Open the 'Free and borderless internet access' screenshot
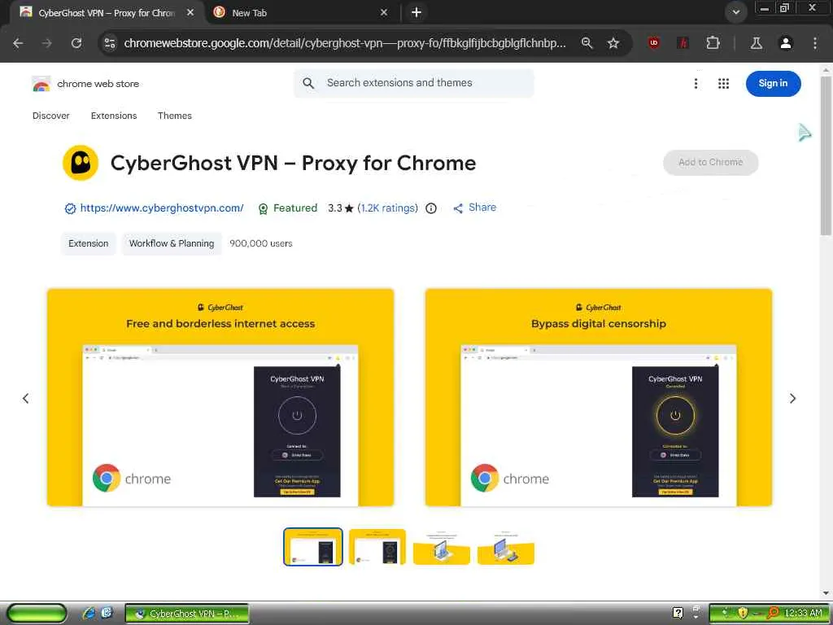The image size is (833, 625). (x=220, y=397)
